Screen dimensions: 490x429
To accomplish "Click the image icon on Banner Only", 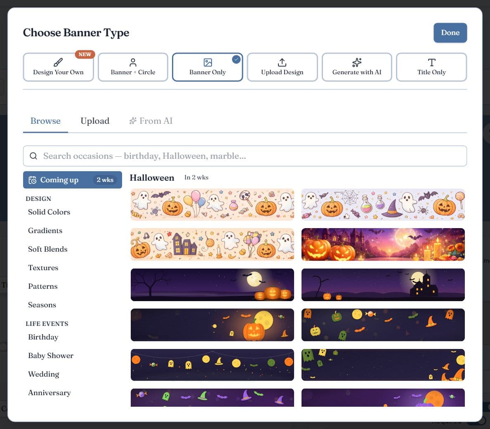I will 208,62.
